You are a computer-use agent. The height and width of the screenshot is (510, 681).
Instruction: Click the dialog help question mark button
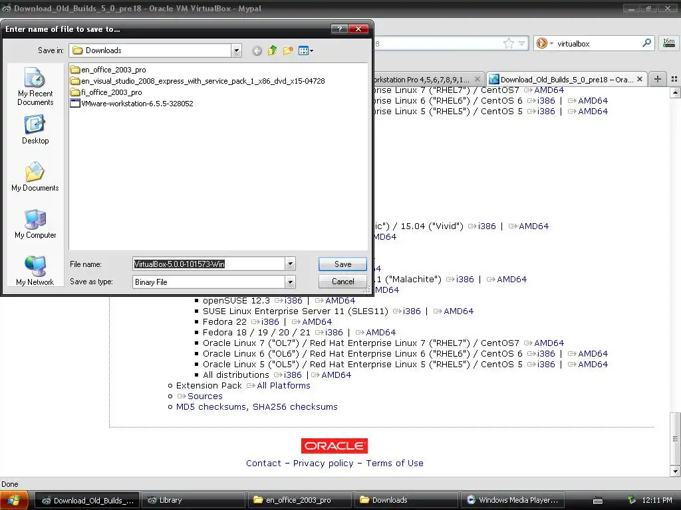[x=339, y=29]
